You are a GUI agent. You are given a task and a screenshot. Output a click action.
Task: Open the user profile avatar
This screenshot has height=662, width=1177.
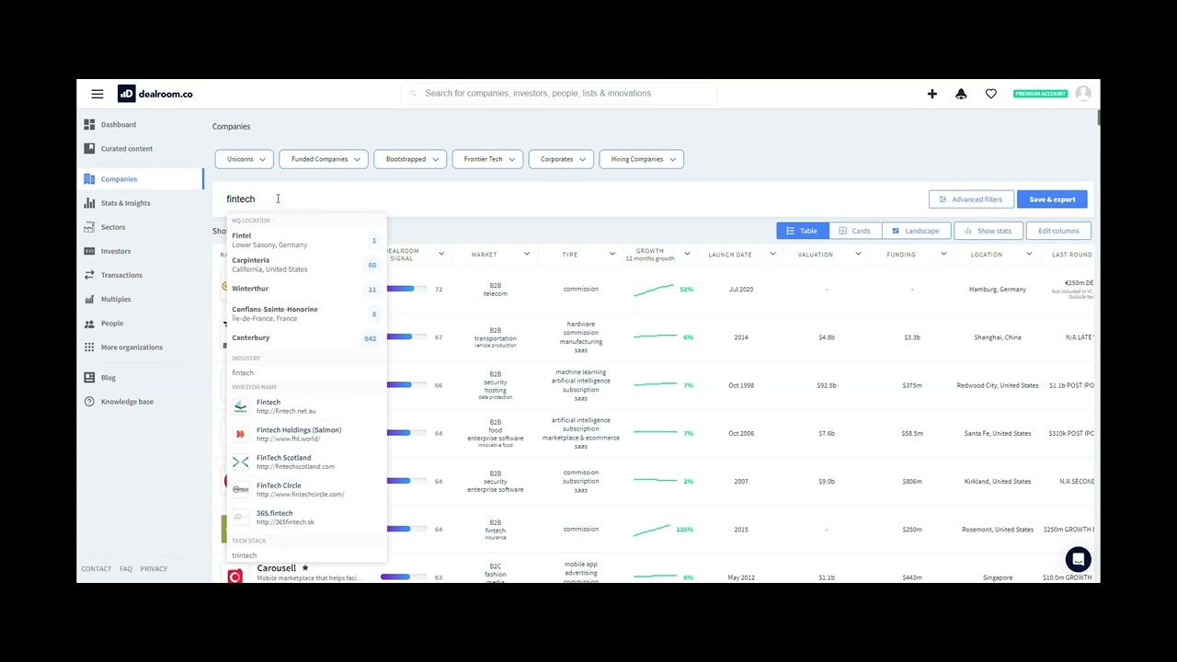[1083, 93]
